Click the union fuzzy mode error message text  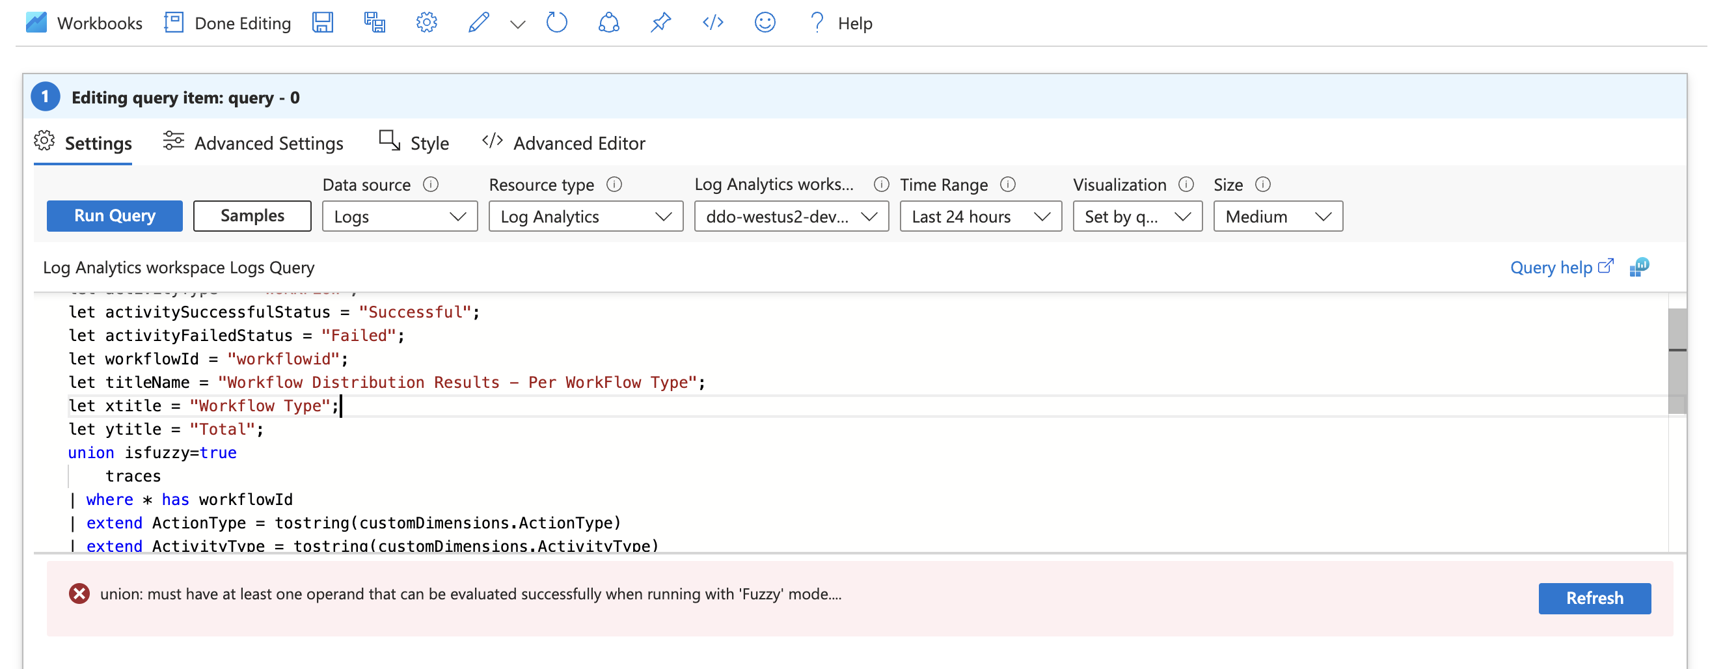pos(470,594)
